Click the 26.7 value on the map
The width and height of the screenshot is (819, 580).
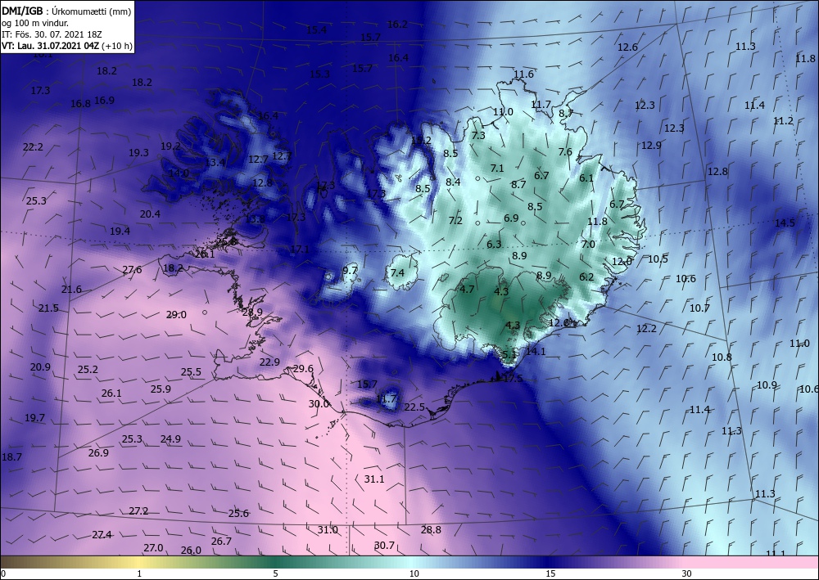221,542
